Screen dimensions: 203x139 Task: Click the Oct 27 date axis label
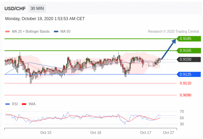point(169,133)
